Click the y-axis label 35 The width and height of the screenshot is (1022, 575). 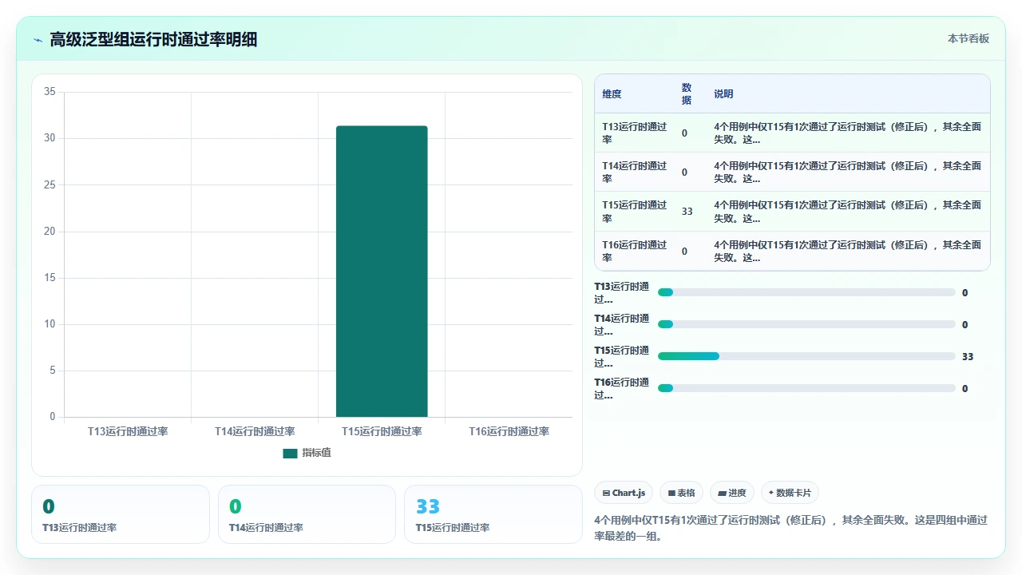click(50, 92)
